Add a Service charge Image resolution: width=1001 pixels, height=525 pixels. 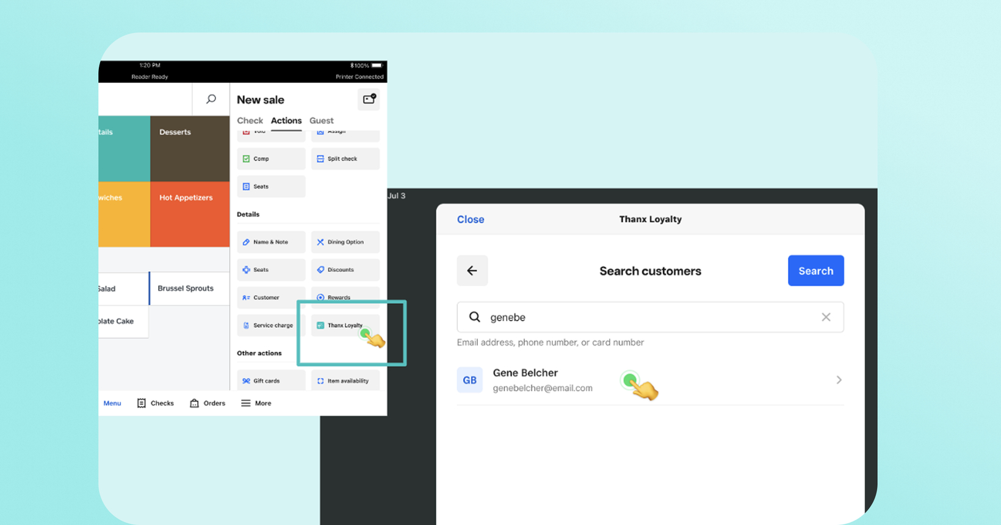click(x=271, y=326)
